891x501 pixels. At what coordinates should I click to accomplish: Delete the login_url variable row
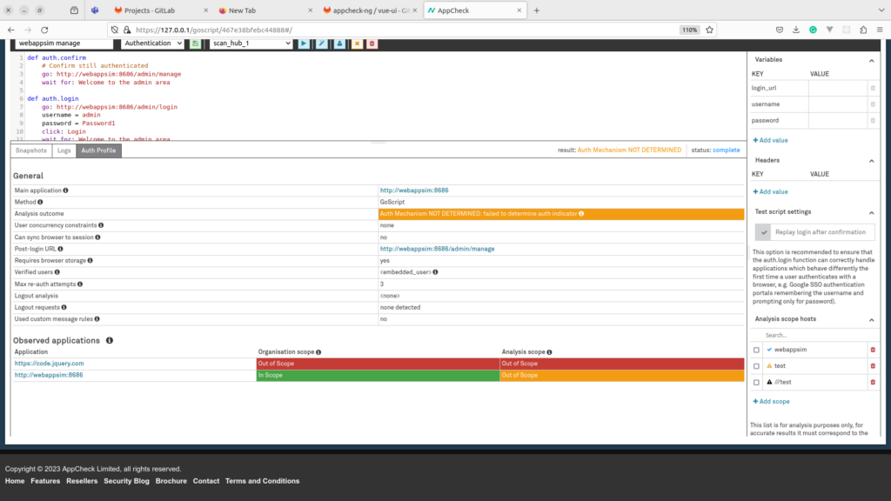click(x=873, y=88)
